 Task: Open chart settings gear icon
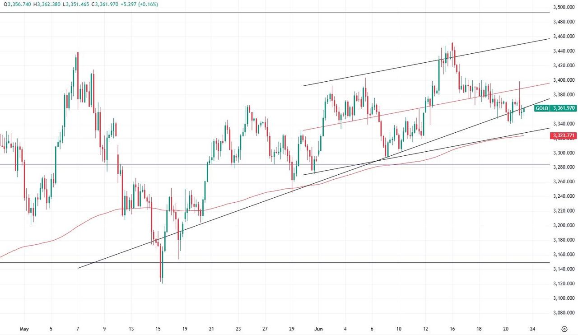(564, 329)
